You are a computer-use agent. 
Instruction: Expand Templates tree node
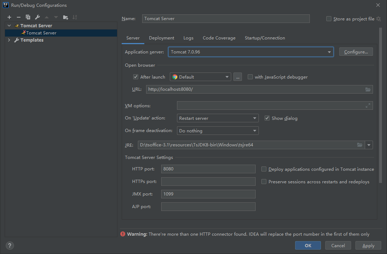click(x=9, y=40)
